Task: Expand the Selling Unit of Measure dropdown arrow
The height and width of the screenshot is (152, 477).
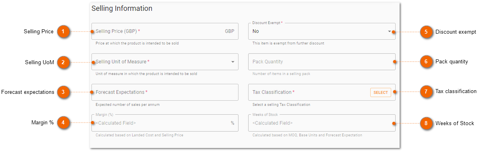Action: click(233, 62)
